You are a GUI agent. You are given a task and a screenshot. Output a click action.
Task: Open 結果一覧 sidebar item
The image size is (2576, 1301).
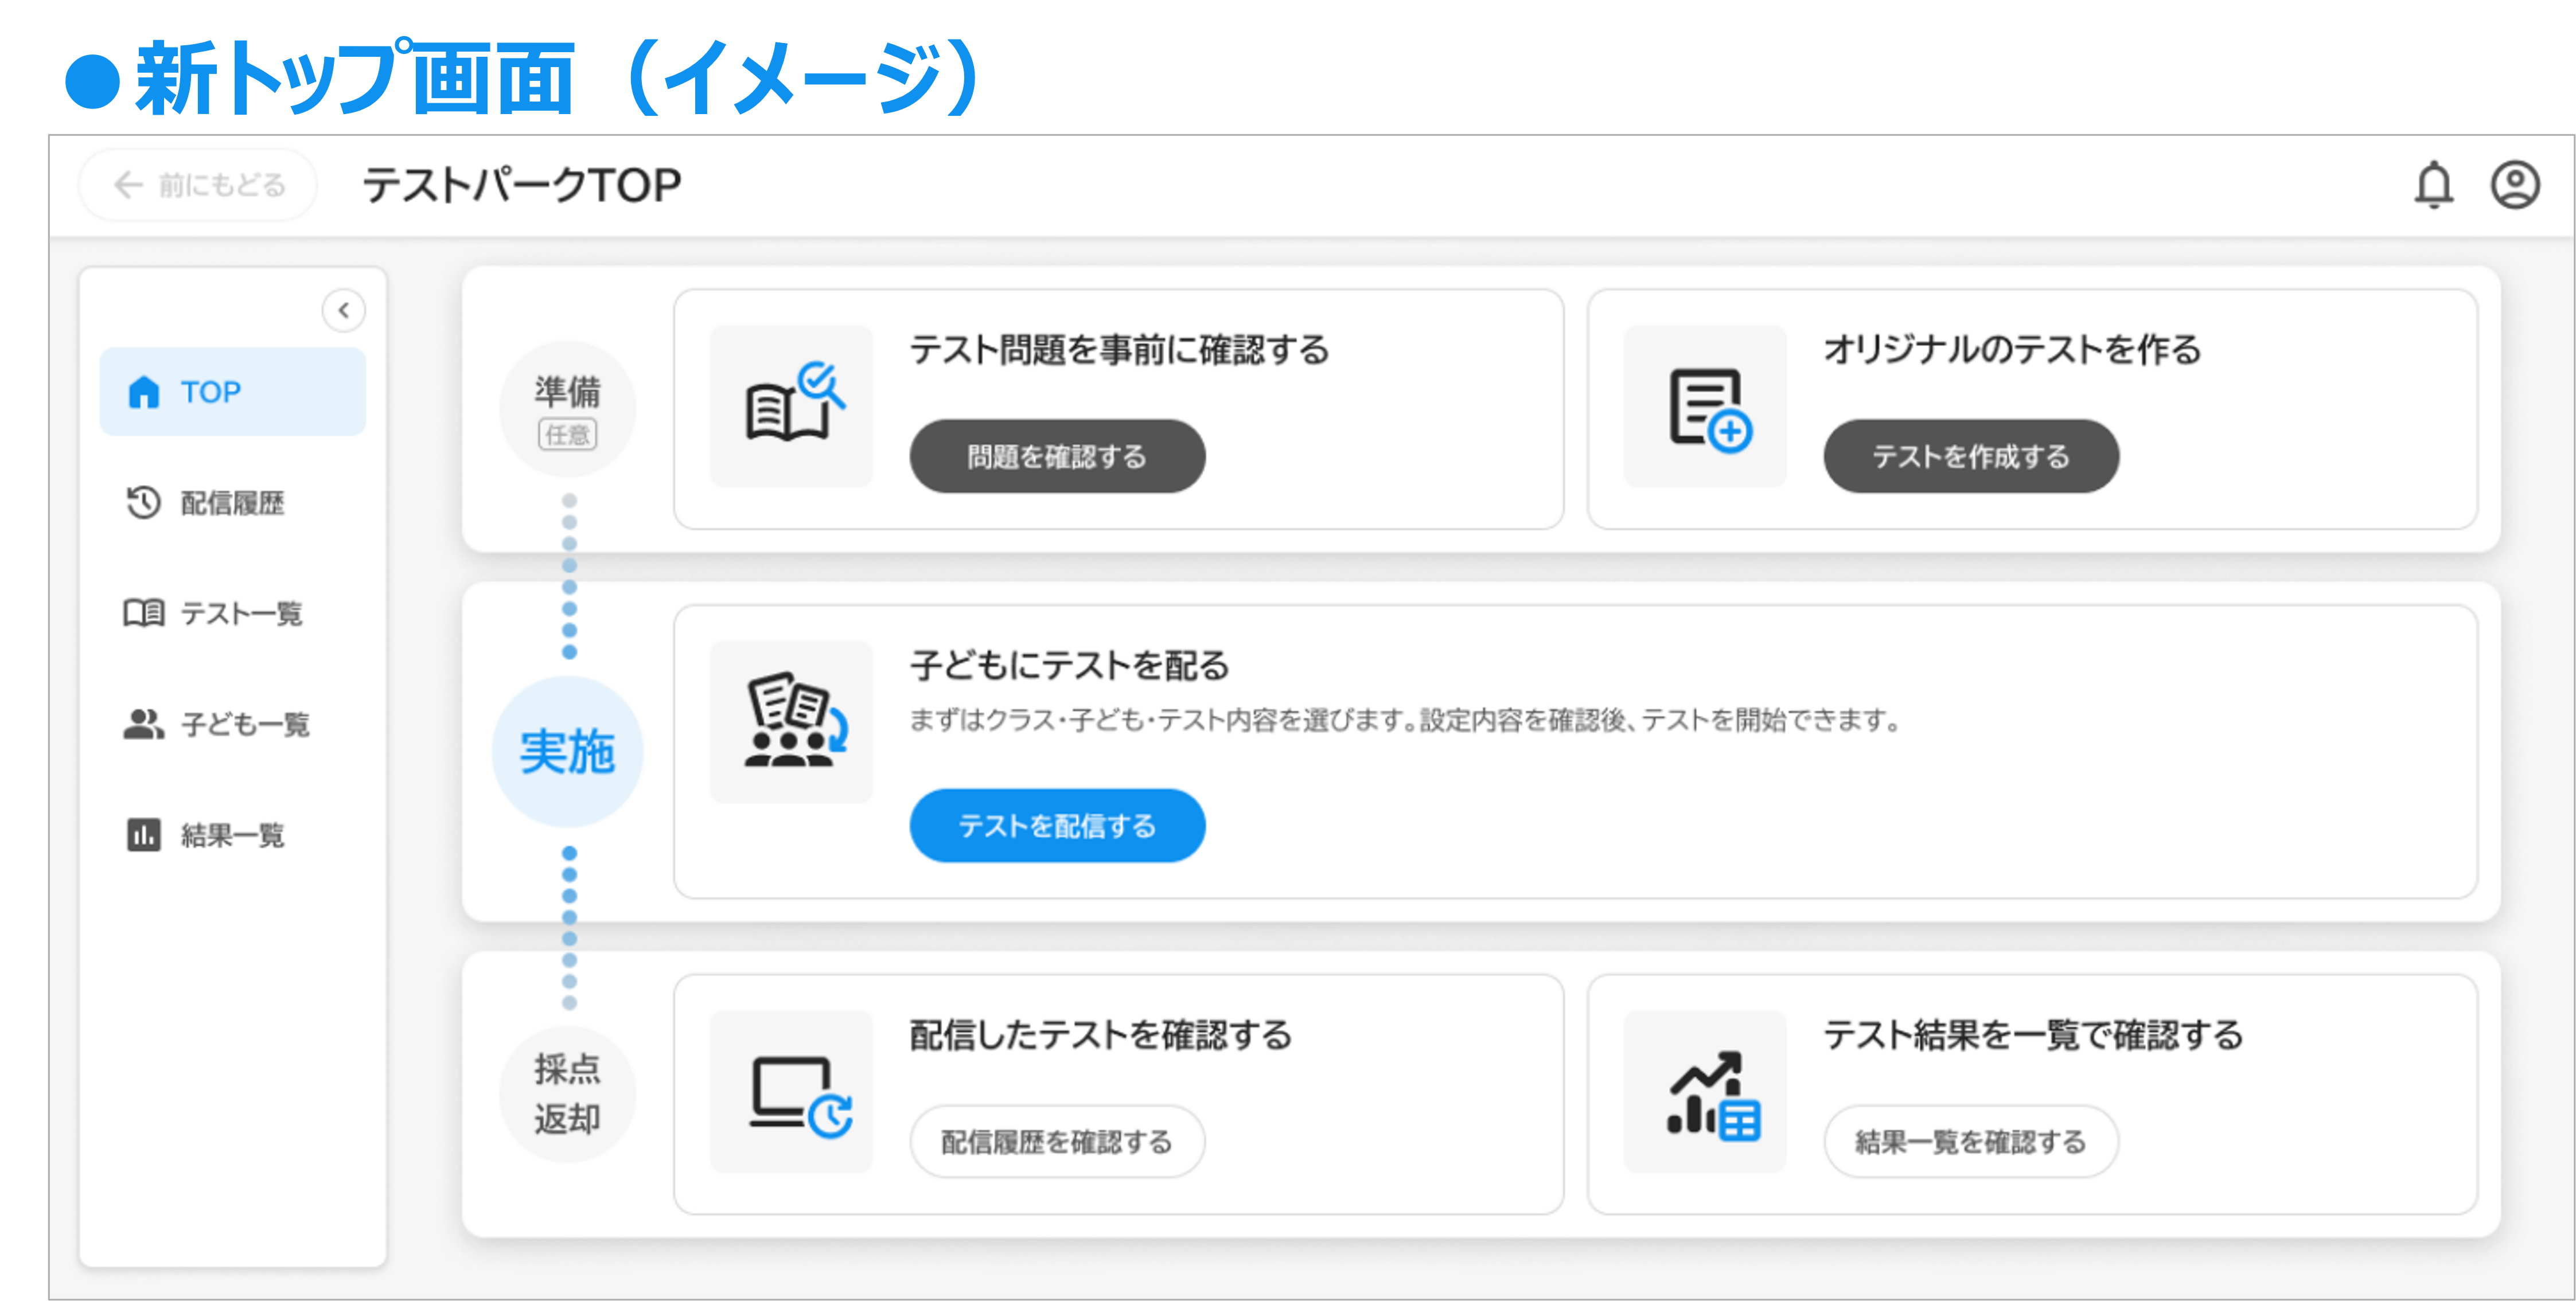click(232, 835)
